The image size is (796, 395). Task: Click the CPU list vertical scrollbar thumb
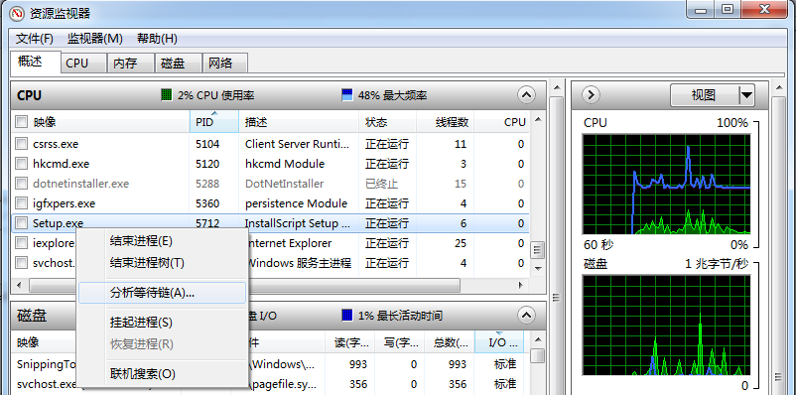click(538, 250)
